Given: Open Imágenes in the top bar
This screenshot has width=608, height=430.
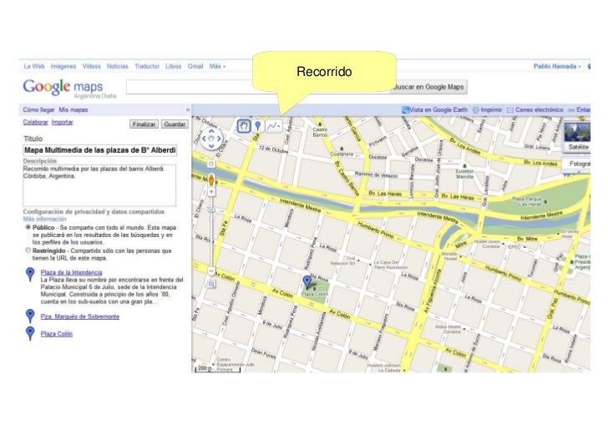Looking at the screenshot, I should click(x=63, y=66).
